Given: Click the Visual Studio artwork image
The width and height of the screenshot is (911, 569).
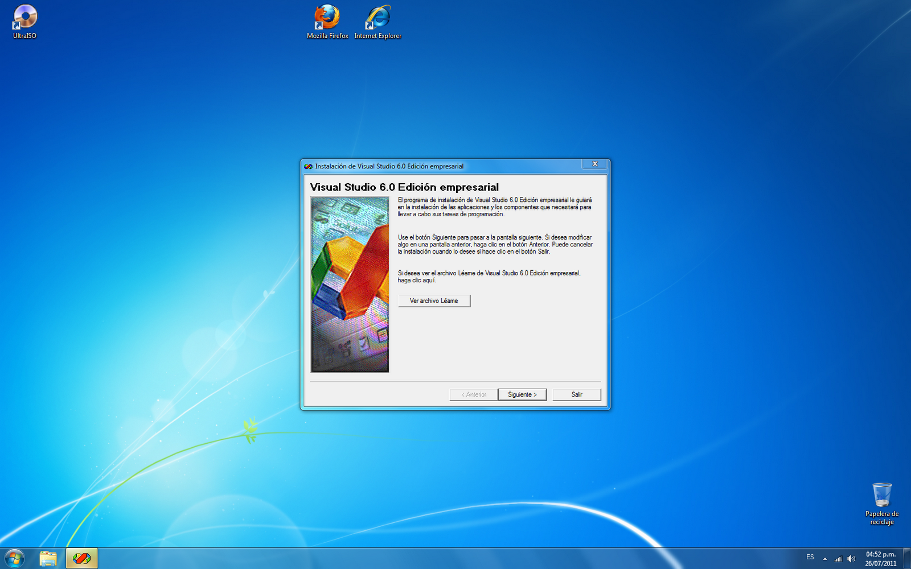Looking at the screenshot, I should (350, 284).
